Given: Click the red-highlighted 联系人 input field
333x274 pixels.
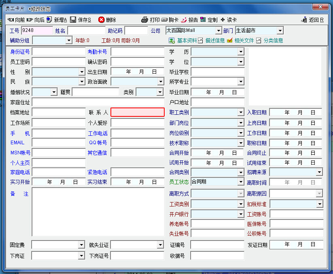Looking at the screenshot, I should pyautogui.click(x=138, y=112).
